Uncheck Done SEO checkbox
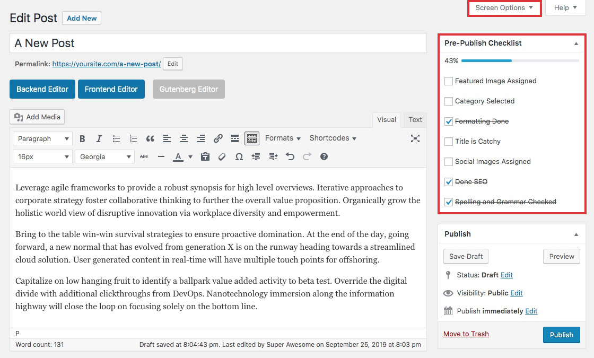 click(x=449, y=182)
